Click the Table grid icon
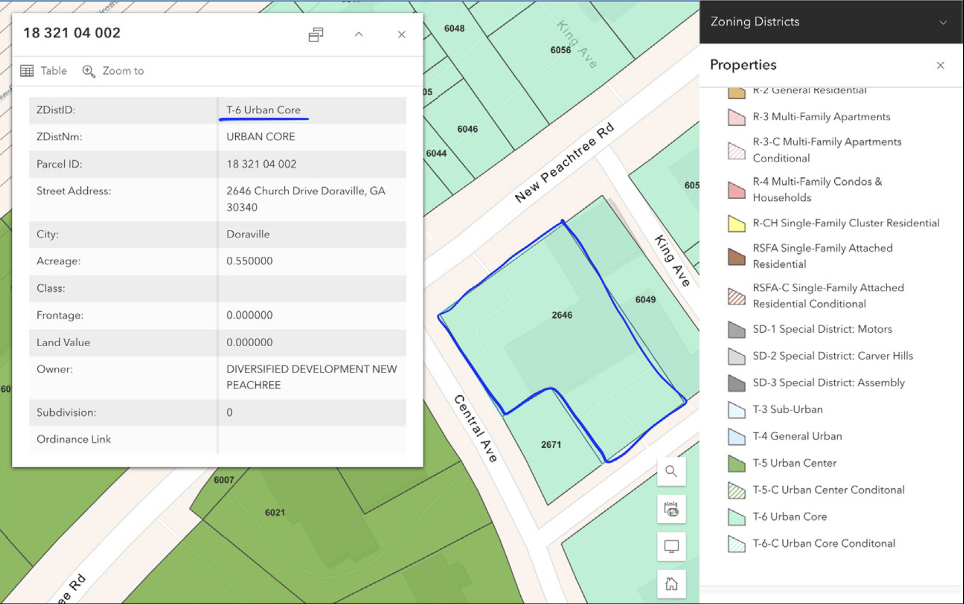Screen dimensions: 964x604 (27, 71)
